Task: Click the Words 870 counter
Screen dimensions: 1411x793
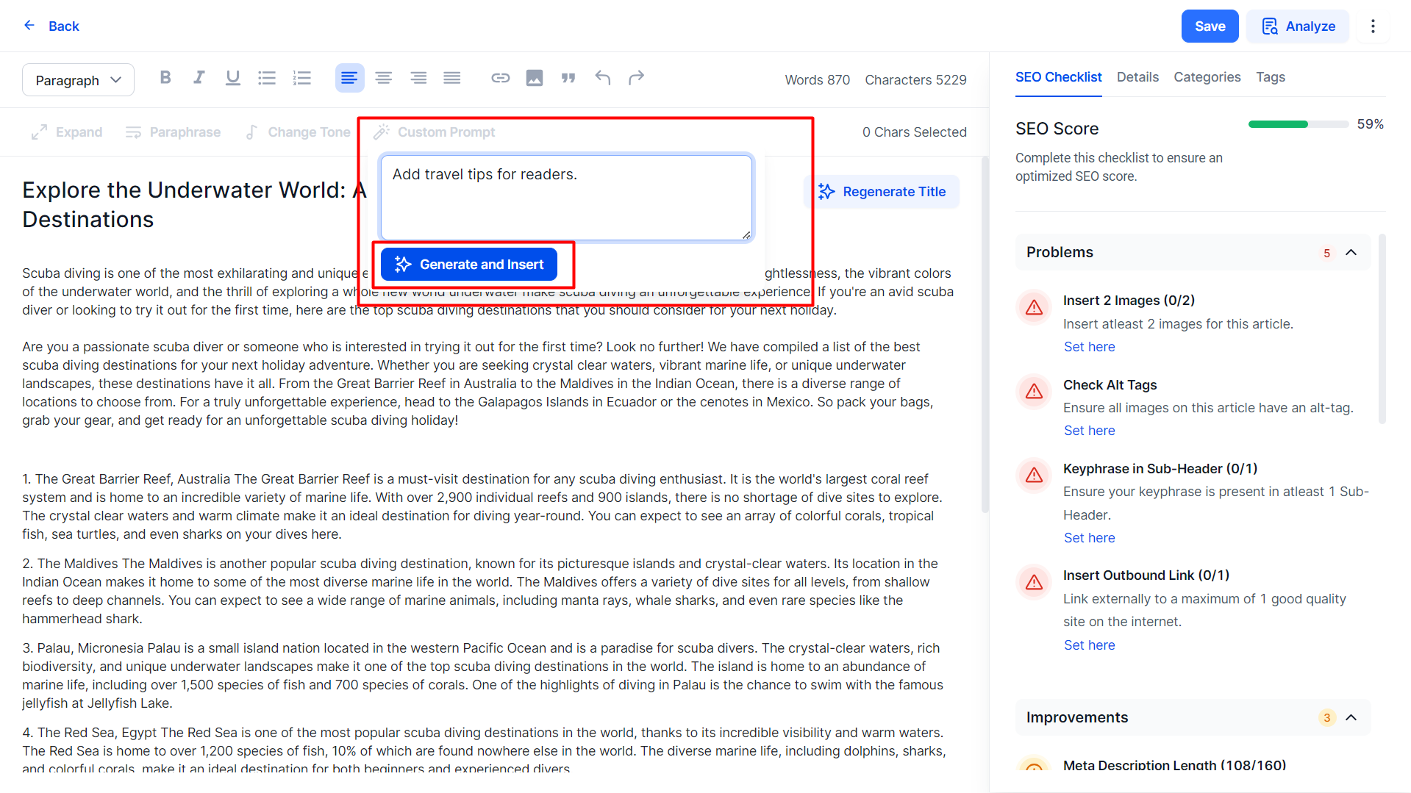Action: pyautogui.click(x=817, y=80)
